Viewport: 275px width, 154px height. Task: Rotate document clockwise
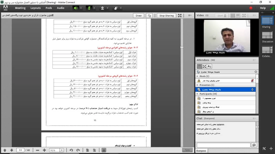[x=78, y=150]
